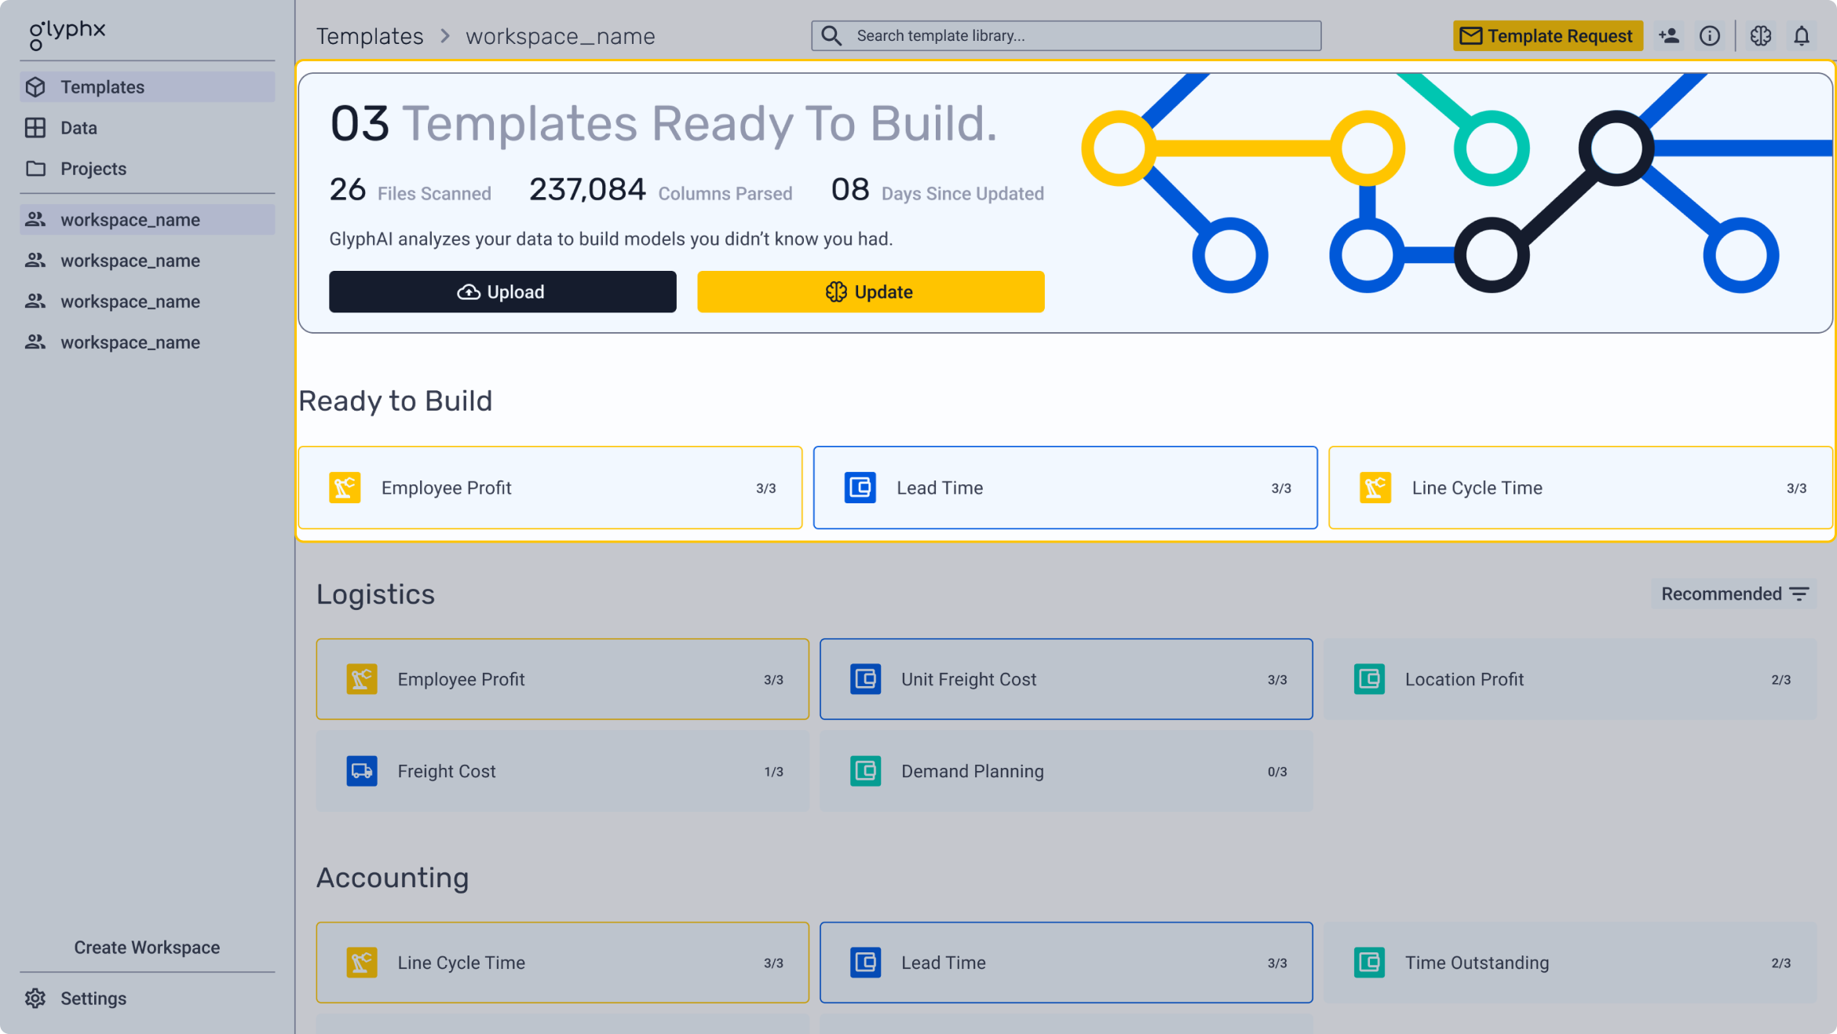This screenshot has width=1837, height=1034.
Task: Select the second workspace_name in sidebar
Action: 130,261
